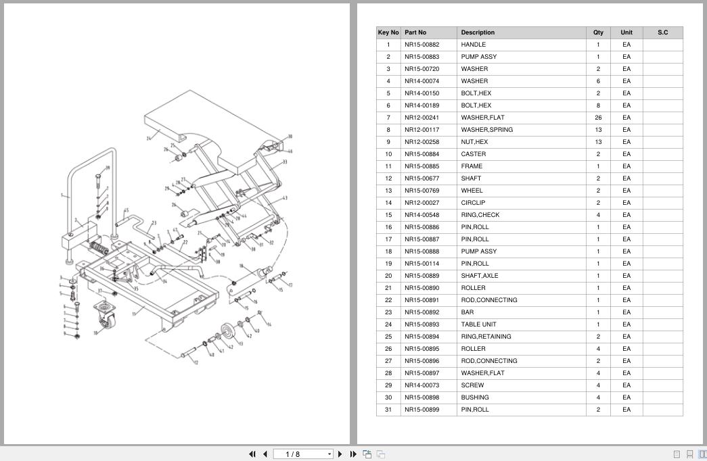Select part number NR15-00890

(x=421, y=288)
